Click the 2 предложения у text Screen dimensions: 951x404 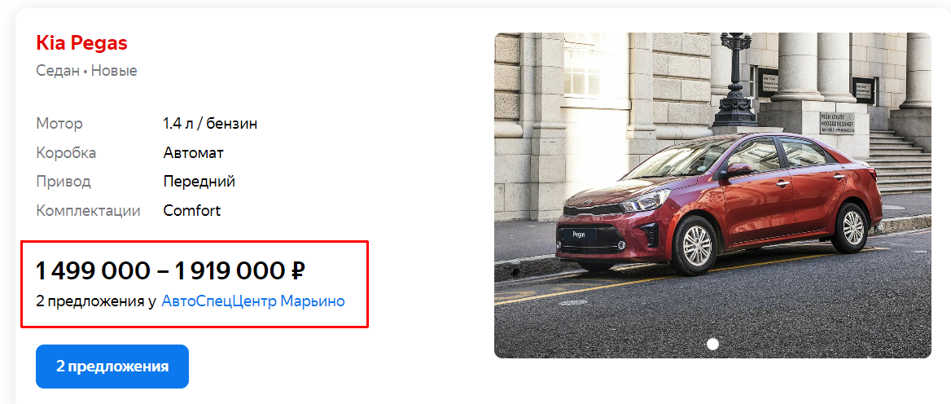tap(96, 301)
